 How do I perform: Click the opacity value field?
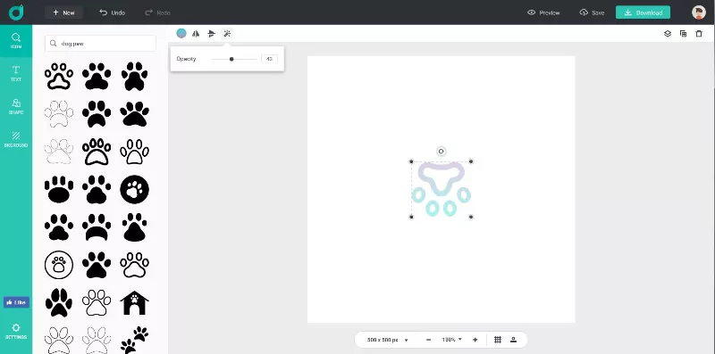click(269, 59)
